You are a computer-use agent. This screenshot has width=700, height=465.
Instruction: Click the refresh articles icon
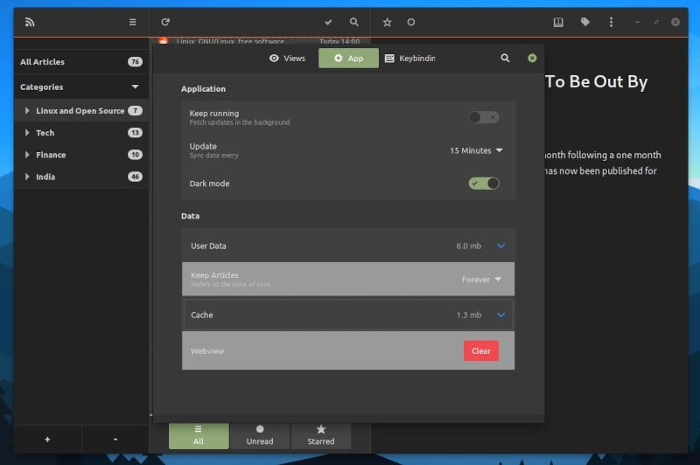coord(165,22)
